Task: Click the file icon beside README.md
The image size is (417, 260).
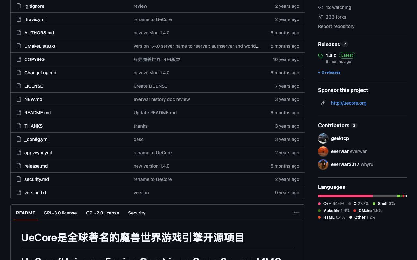Action: click(x=19, y=112)
